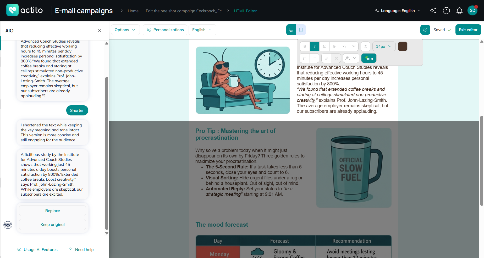Screen dimensions: 484x258
Task: Change the interface Language: English selector
Action: pos(398,11)
